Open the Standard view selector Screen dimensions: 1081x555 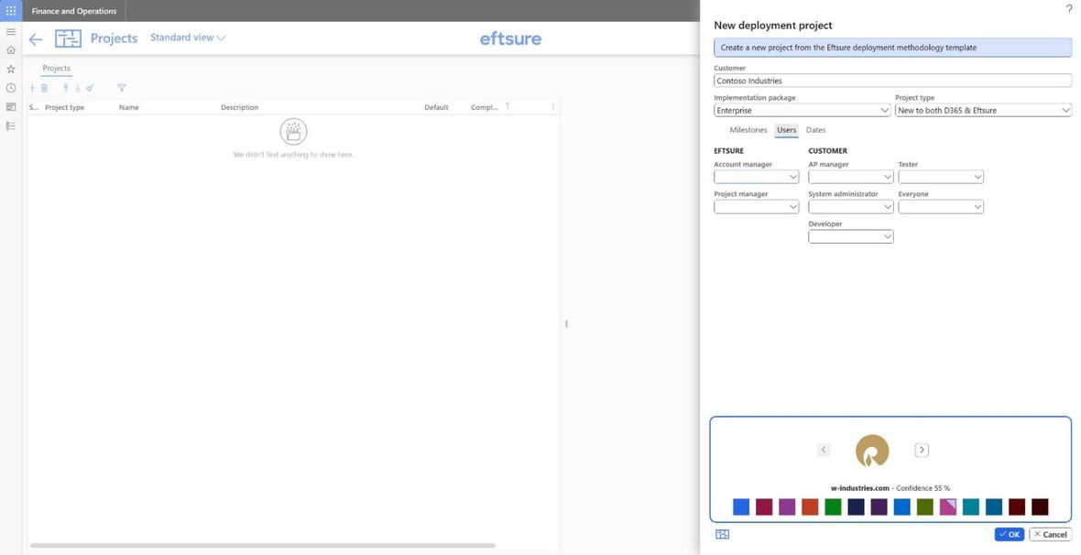pos(188,38)
